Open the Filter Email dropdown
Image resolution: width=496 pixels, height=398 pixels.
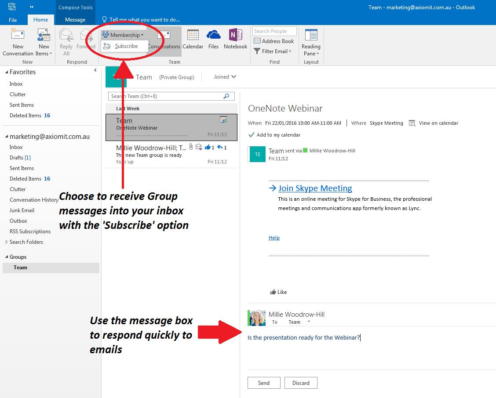273,51
